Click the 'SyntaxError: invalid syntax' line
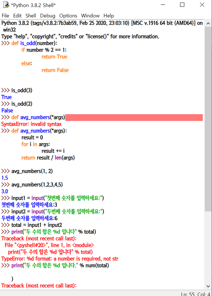This screenshot has height=296, width=212. [x=32, y=124]
